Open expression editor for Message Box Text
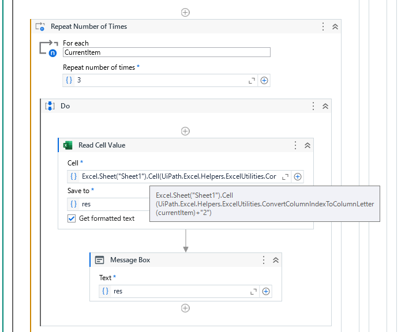 click(253, 292)
